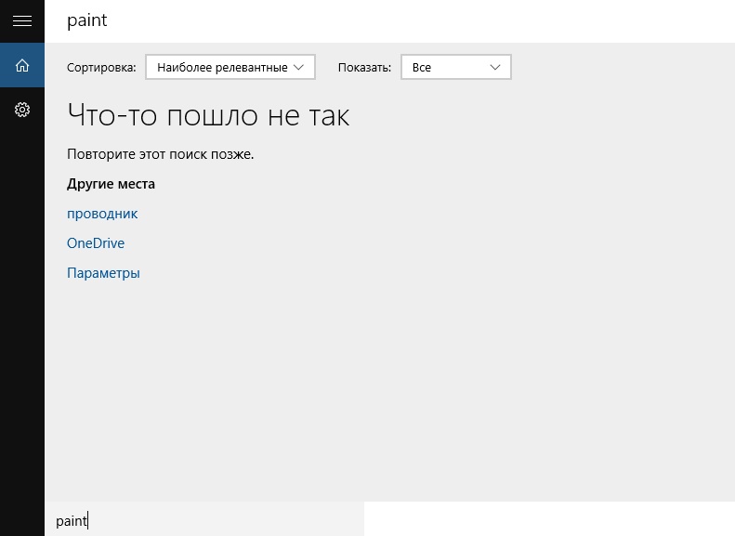Click the 'Показать:' label
735x536 pixels.
[x=364, y=68]
